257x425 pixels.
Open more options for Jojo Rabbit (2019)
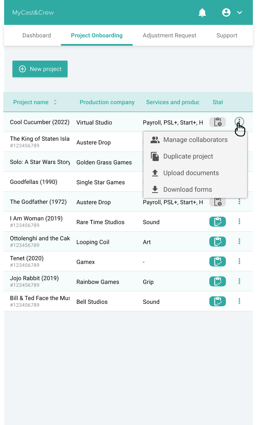coord(240,281)
